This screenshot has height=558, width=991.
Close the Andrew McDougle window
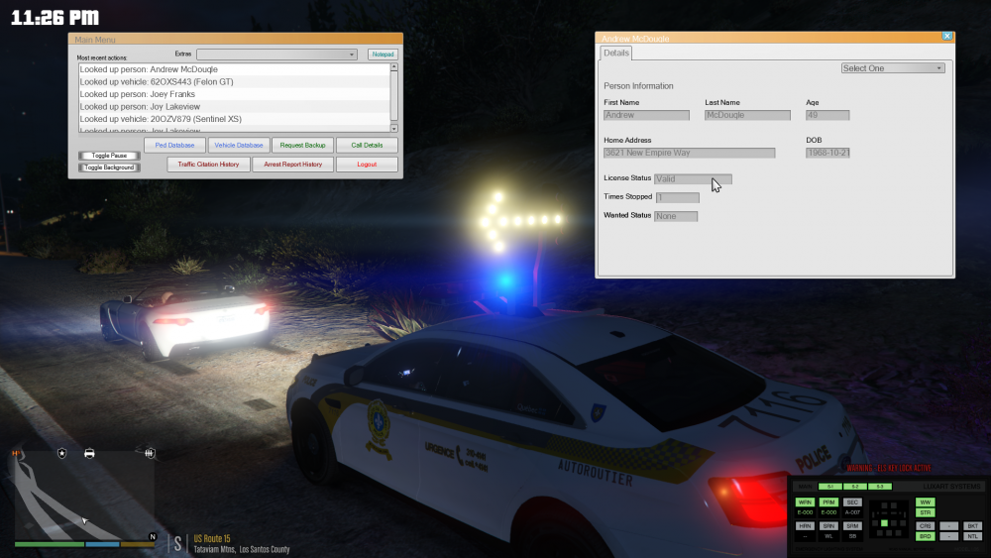(946, 36)
